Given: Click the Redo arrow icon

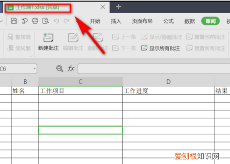Looking at the screenshot, I should point(67,21).
